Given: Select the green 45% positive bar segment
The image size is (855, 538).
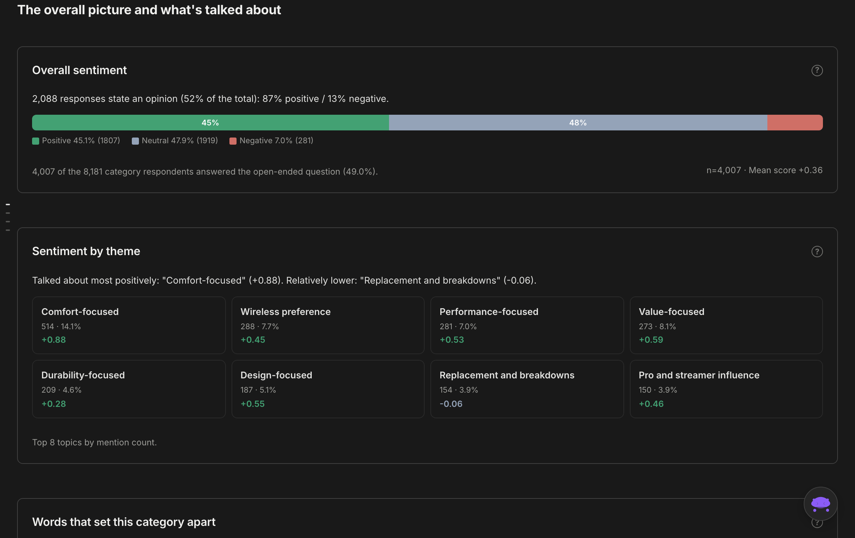Looking at the screenshot, I should click(210, 123).
